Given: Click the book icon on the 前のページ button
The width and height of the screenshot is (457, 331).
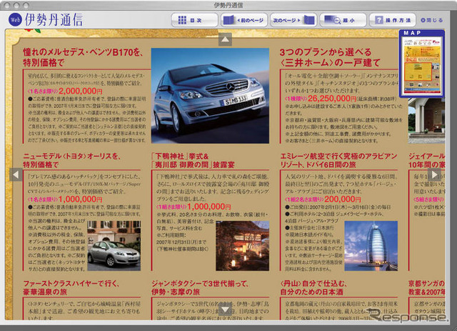Looking at the screenshot, I should coord(228,20).
